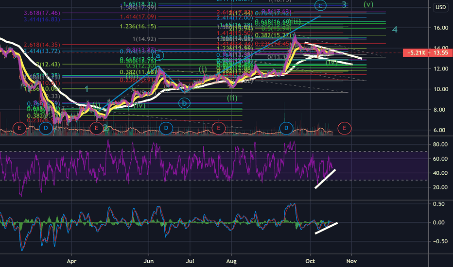
Task: Click the upcoming earnings E marker before Nov
Action: [344, 128]
